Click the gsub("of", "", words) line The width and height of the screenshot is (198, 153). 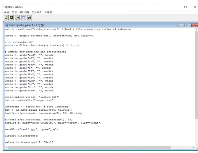[x=29, y=58]
